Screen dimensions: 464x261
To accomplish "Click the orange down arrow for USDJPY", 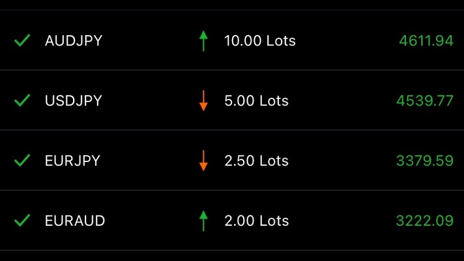I will [203, 101].
